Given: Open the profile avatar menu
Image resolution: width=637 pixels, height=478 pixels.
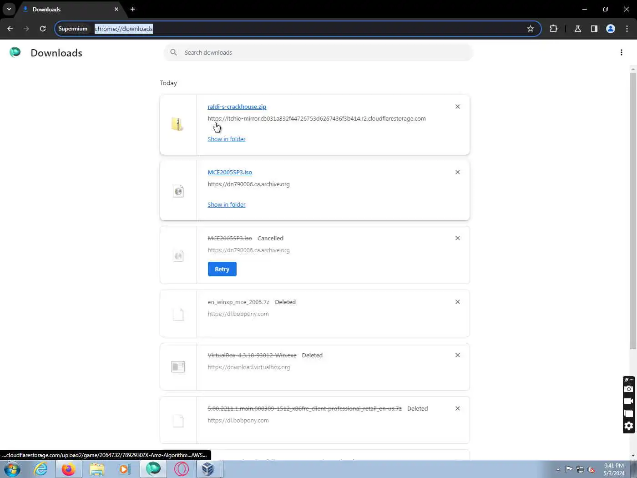Looking at the screenshot, I should click(611, 29).
